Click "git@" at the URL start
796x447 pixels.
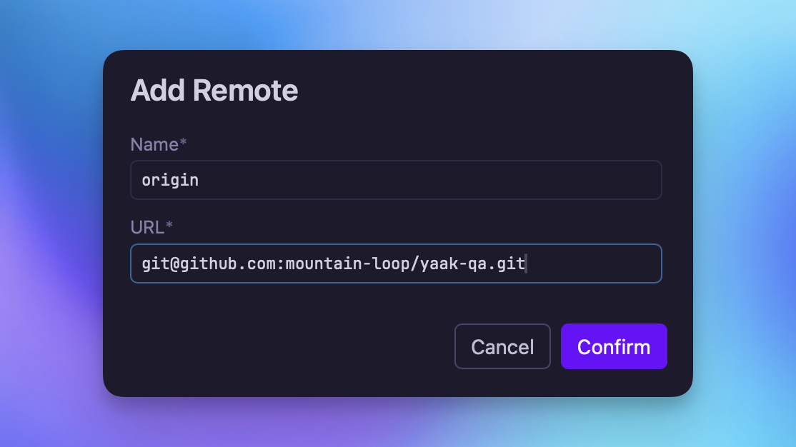pyautogui.click(x=156, y=263)
